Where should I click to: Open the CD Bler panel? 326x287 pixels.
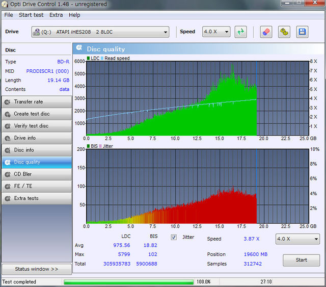click(37, 174)
